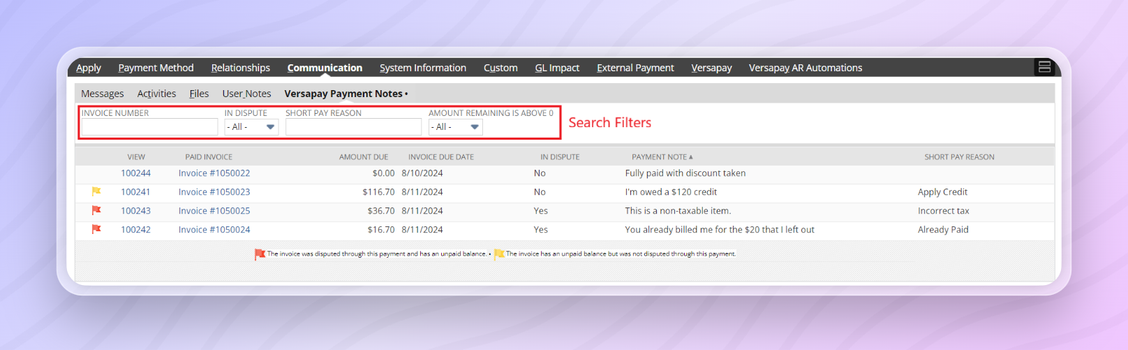The height and width of the screenshot is (350, 1128).
Task: Go to the Custom tab
Action: tap(500, 68)
